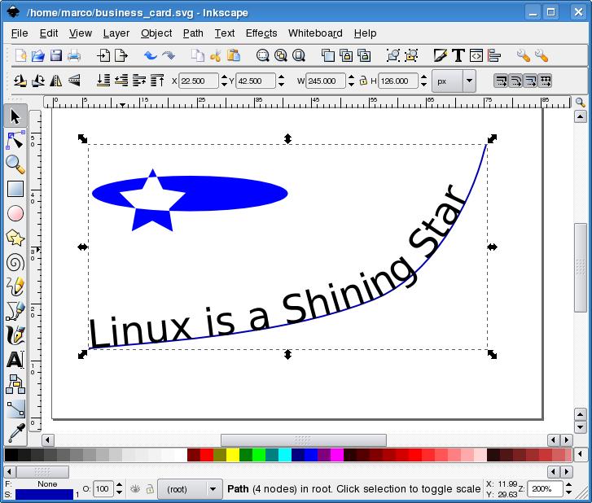Select the Node edit tool

pyautogui.click(x=15, y=140)
